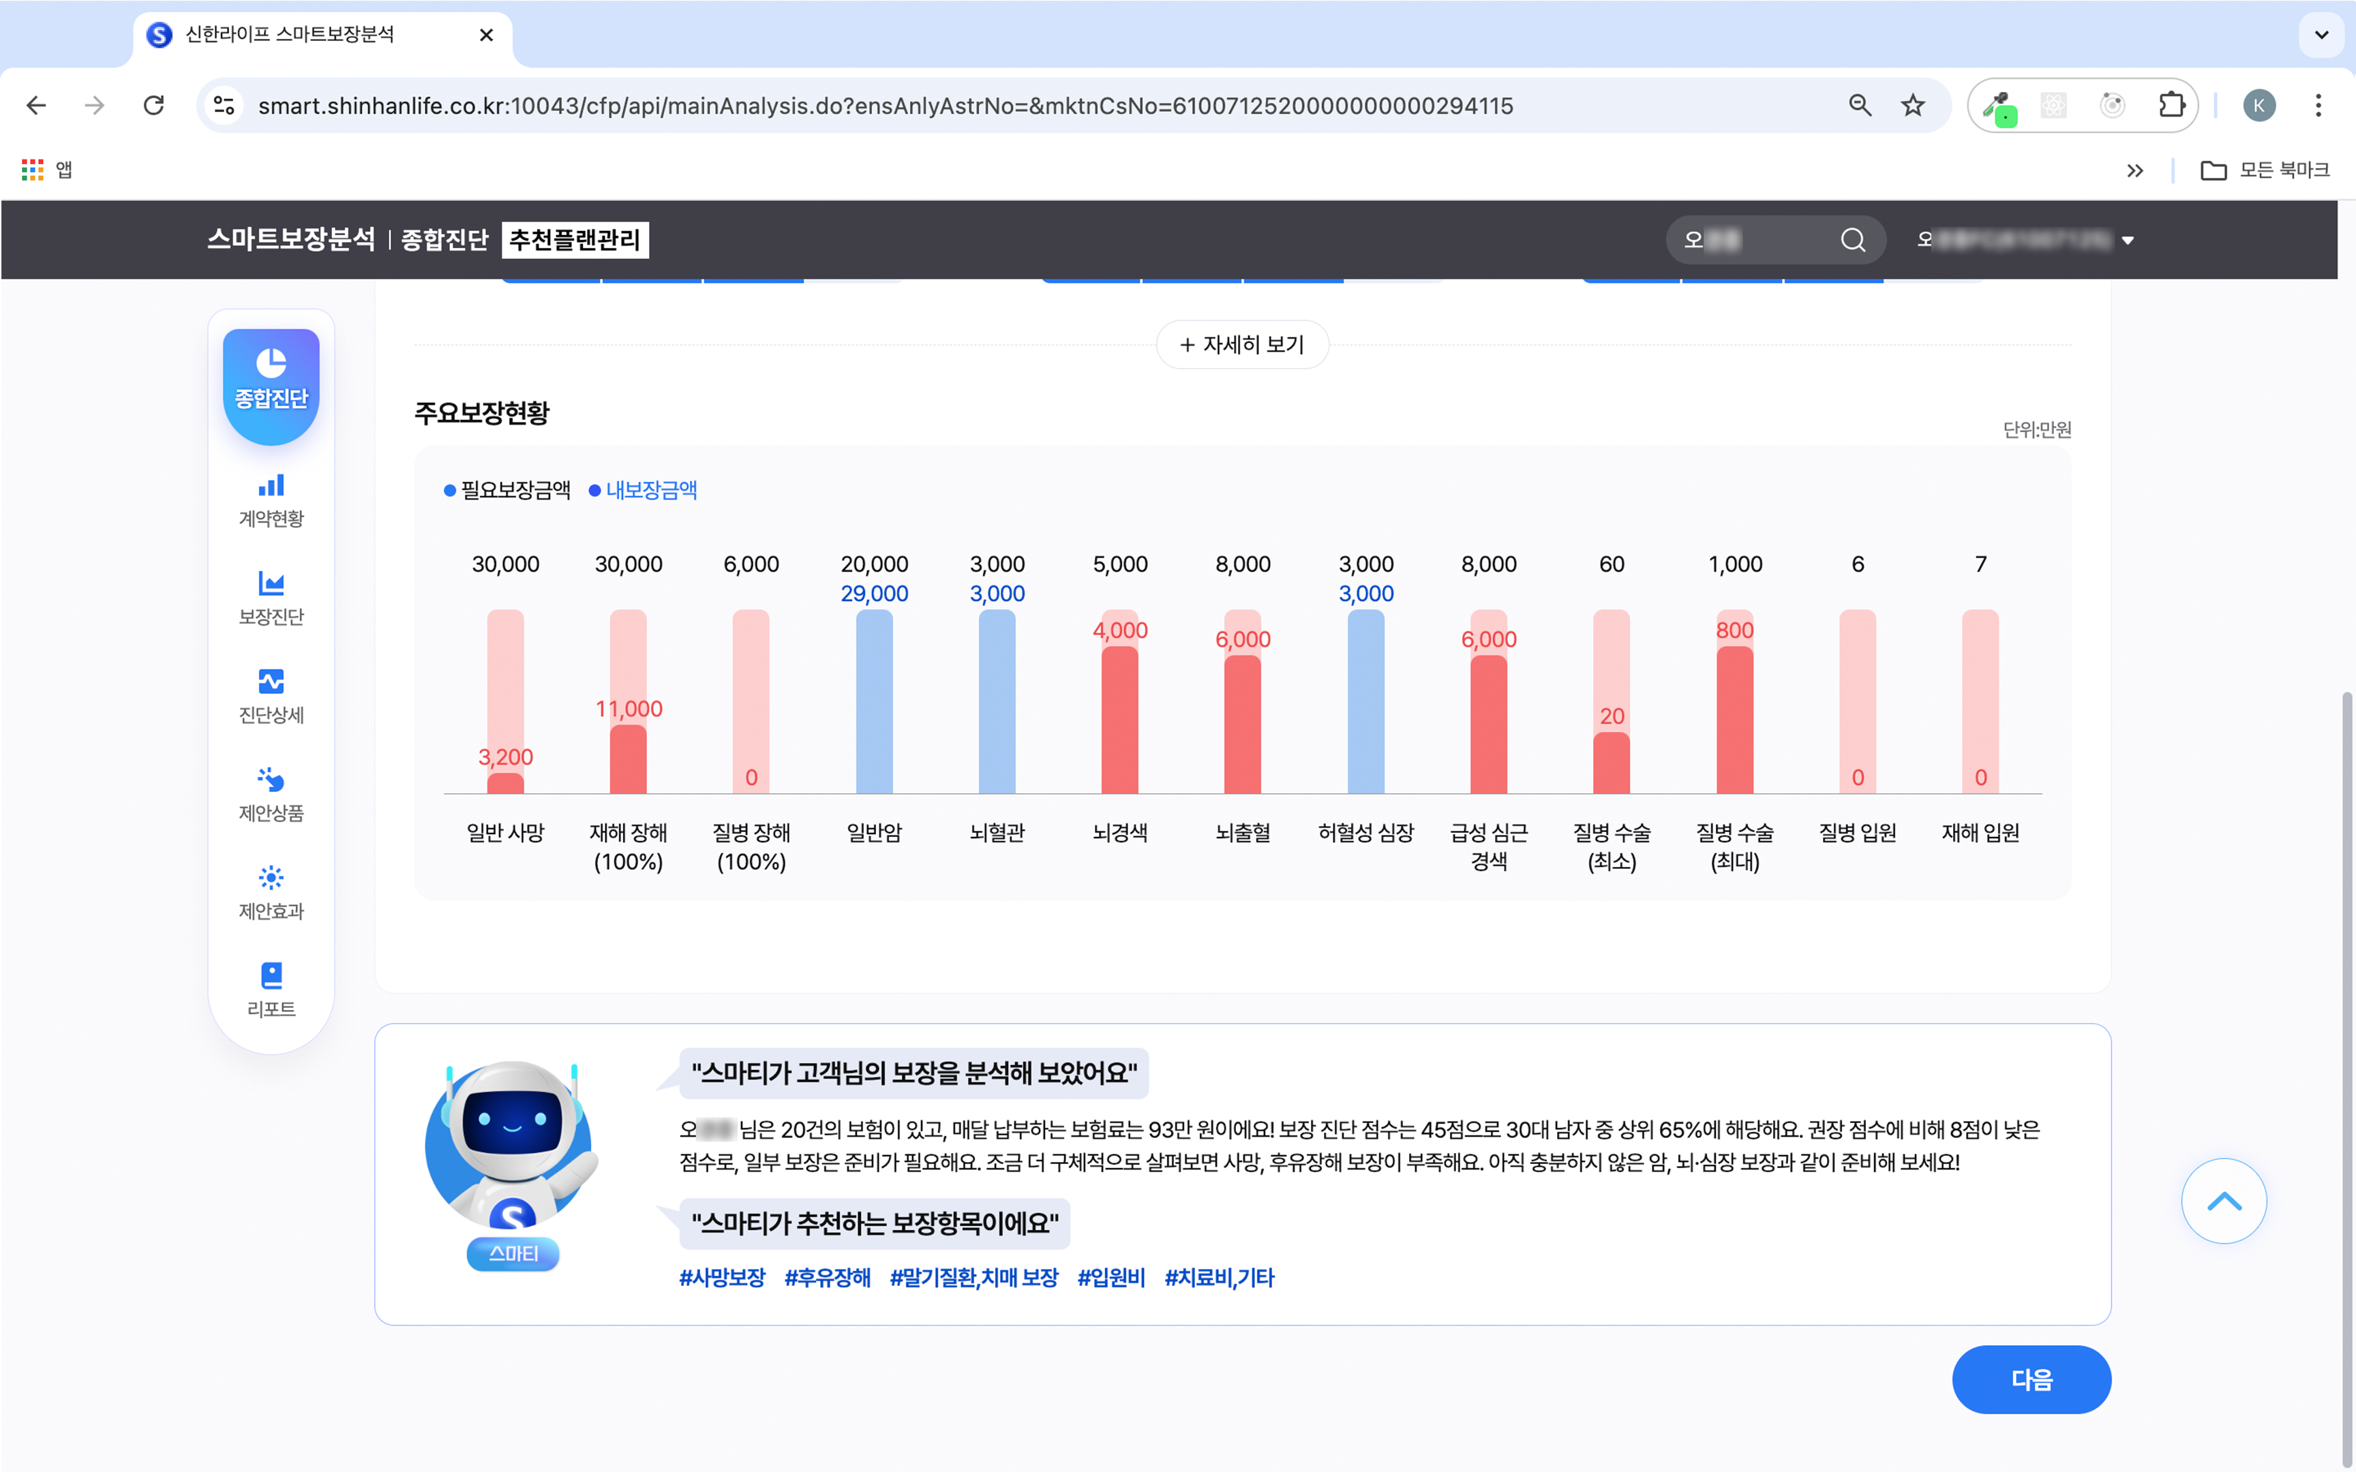Select the 제안효과 sidebar icon
Image resolution: width=2356 pixels, height=1472 pixels.
271,878
